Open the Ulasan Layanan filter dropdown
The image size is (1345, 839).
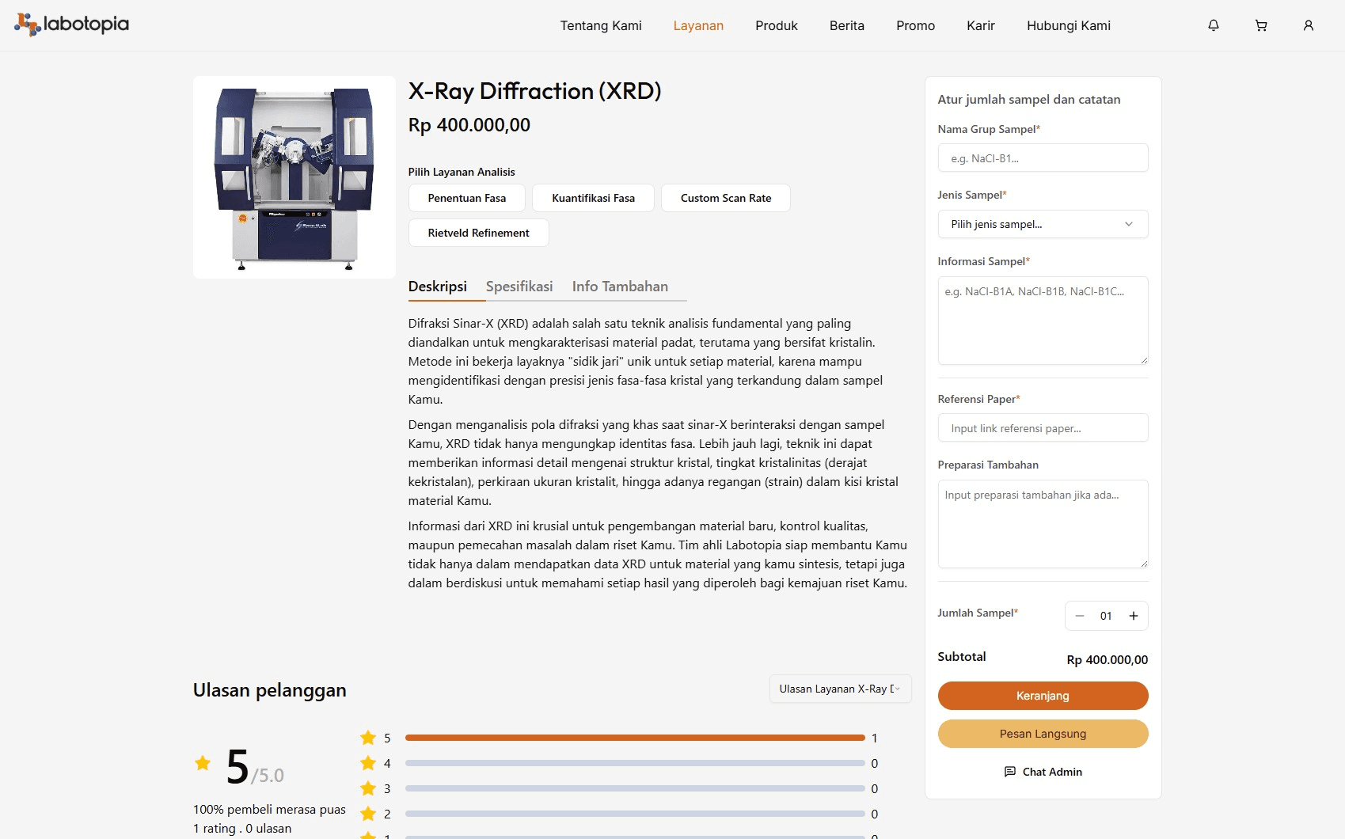point(840,689)
